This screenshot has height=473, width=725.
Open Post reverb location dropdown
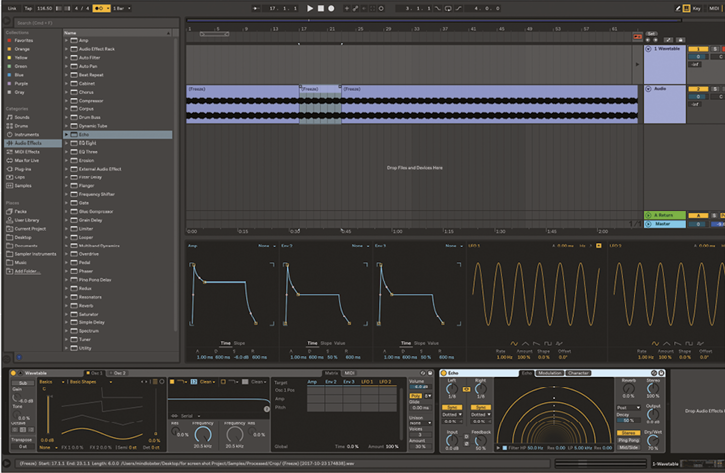tap(629, 407)
